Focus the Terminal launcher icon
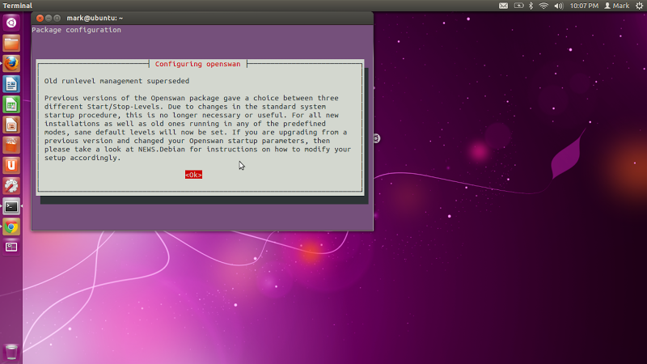 click(x=11, y=206)
